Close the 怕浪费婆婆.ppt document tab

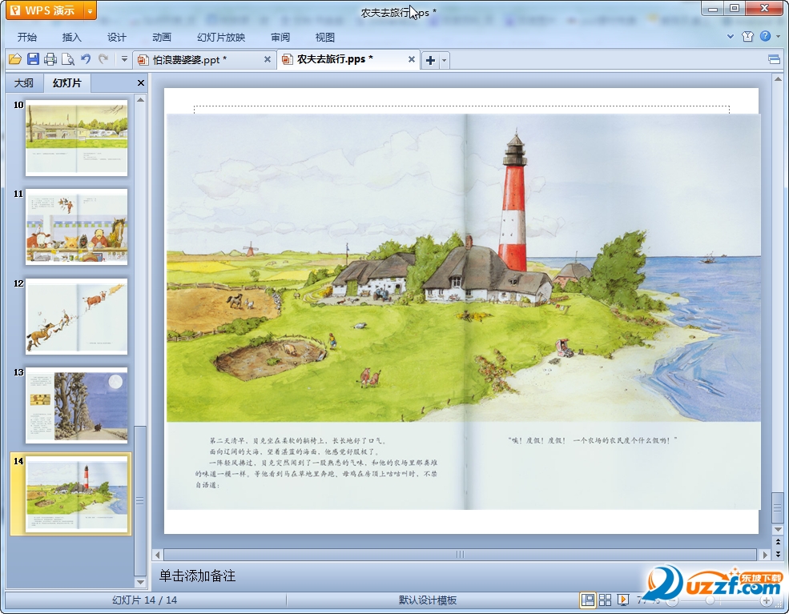268,59
